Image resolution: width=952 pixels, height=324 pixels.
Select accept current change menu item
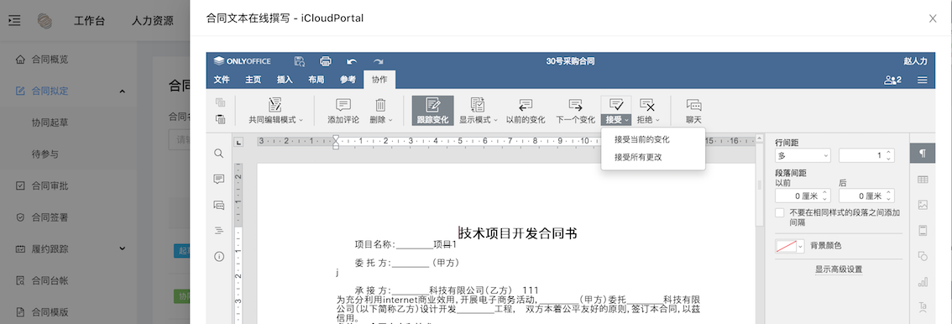[641, 139]
